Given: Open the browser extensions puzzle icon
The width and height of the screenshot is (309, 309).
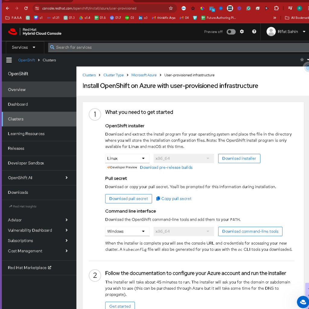Looking at the screenshot, I should pyautogui.click(x=276, y=8).
